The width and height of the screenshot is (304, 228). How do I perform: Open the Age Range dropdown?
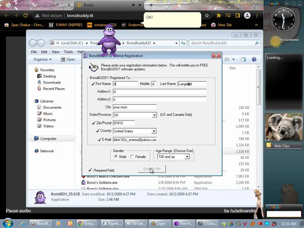[x=187, y=157]
